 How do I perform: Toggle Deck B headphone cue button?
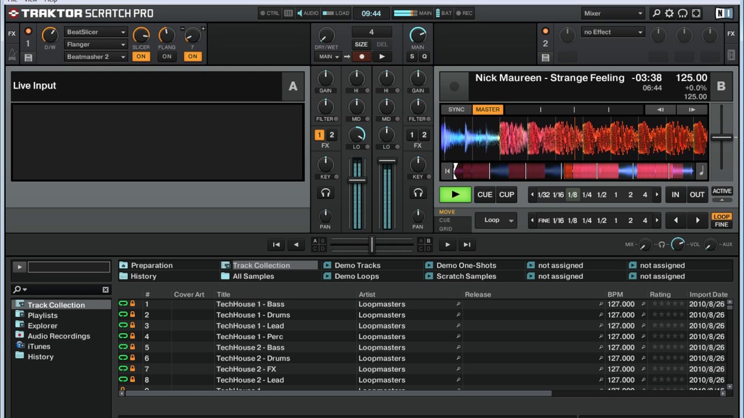tap(418, 193)
